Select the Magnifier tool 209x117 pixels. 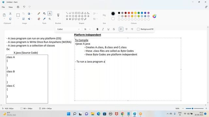click(x=50, y=19)
